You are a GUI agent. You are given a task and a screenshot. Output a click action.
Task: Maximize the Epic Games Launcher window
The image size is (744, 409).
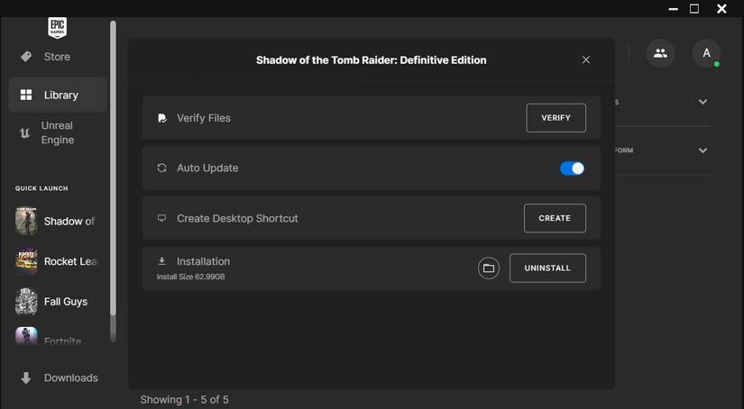(x=694, y=9)
